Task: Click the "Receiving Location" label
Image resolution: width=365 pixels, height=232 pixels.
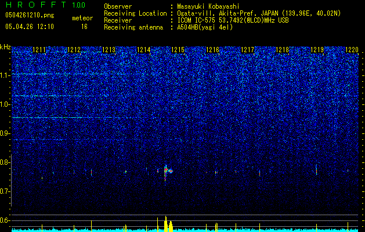Action: pos(135,13)
